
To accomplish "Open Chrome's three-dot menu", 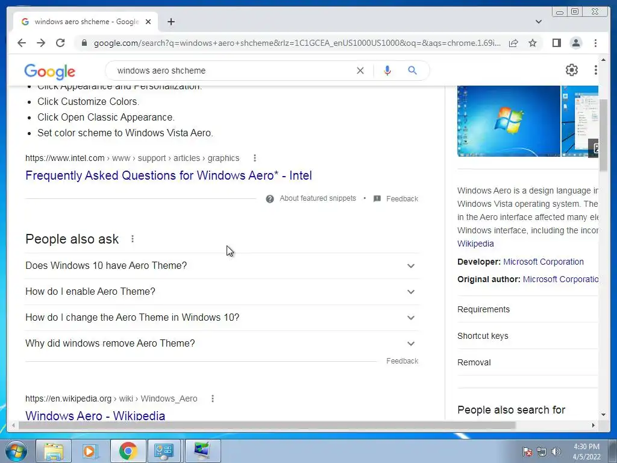I will pos(596,43).
